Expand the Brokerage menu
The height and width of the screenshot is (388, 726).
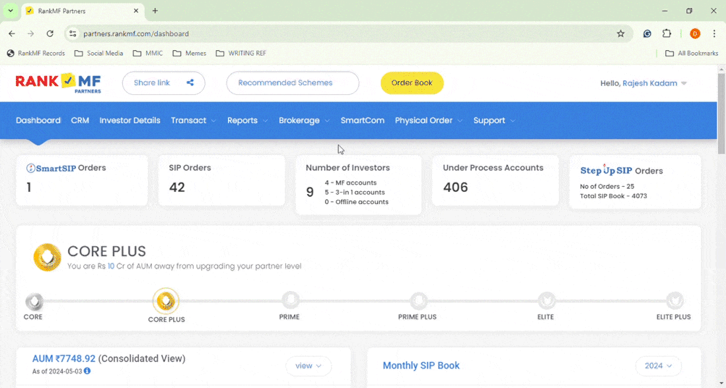pyautogui.click(x=304, y=120)
